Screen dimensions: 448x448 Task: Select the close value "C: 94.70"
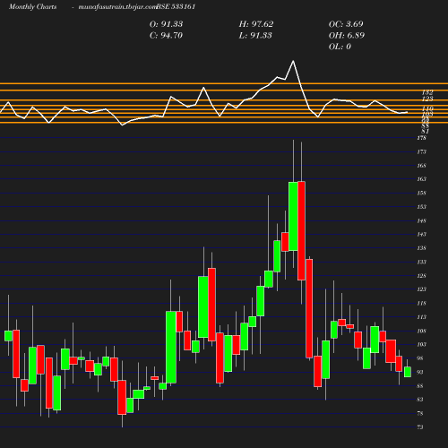point(166,36)
